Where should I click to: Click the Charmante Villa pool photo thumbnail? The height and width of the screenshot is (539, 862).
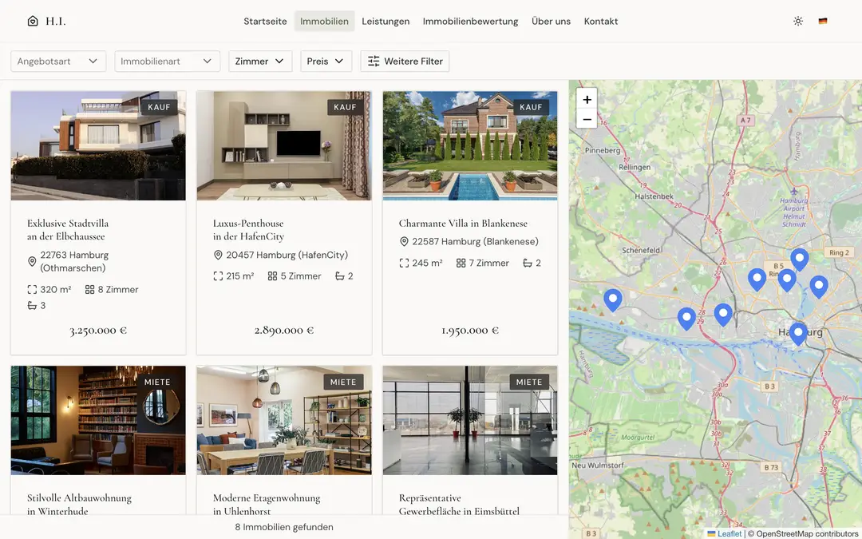click(x=469, y=145)
